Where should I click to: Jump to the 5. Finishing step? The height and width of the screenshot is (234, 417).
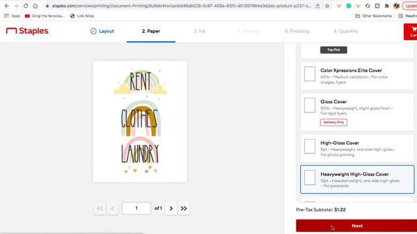297,31
